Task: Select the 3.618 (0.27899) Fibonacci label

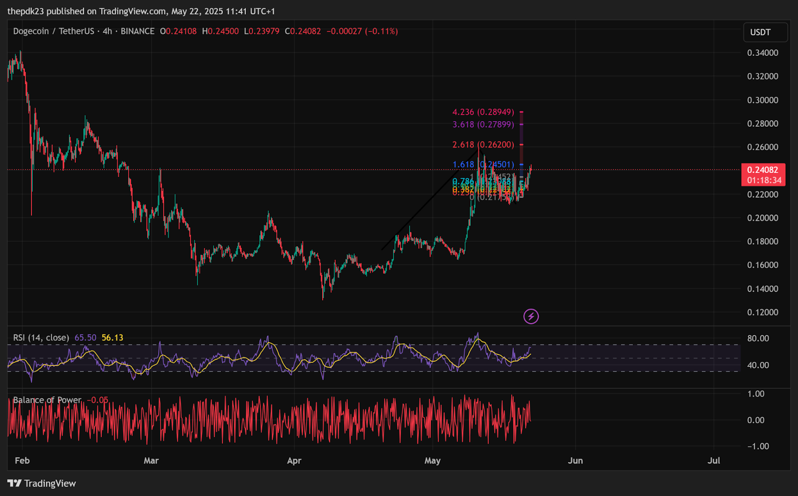Action: [x=483, y=124]
